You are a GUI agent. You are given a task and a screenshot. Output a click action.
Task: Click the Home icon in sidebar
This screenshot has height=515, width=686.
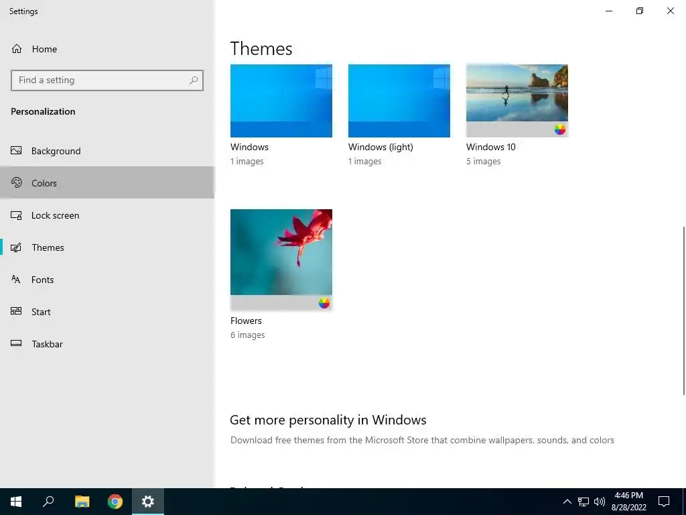(17, 48)
